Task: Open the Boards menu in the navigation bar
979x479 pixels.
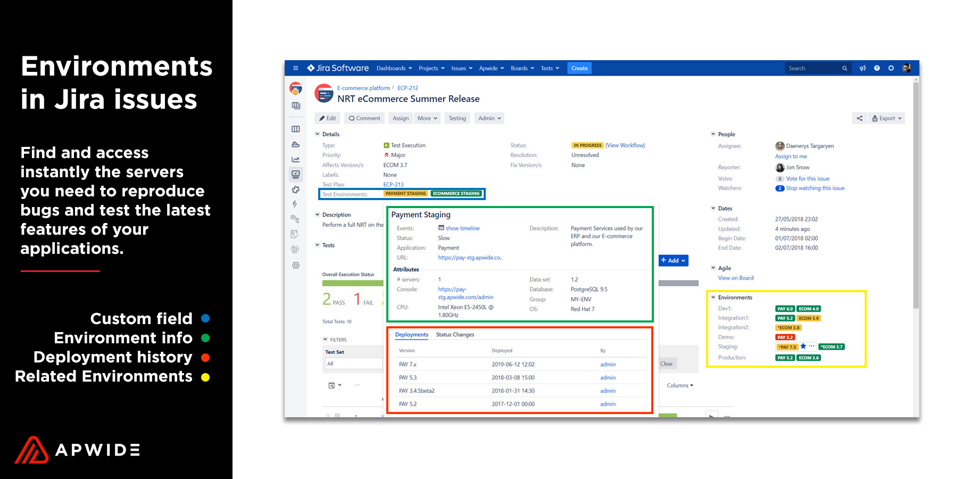Action: [521, 68]
